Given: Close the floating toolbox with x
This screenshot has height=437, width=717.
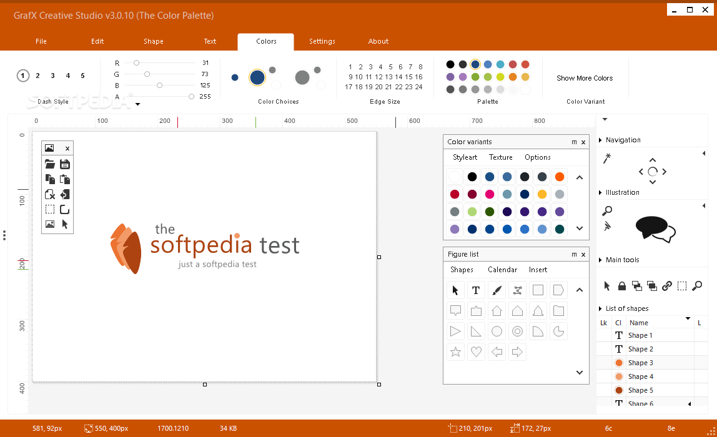Looking at the screenshot, I should (x=67, y=148).
